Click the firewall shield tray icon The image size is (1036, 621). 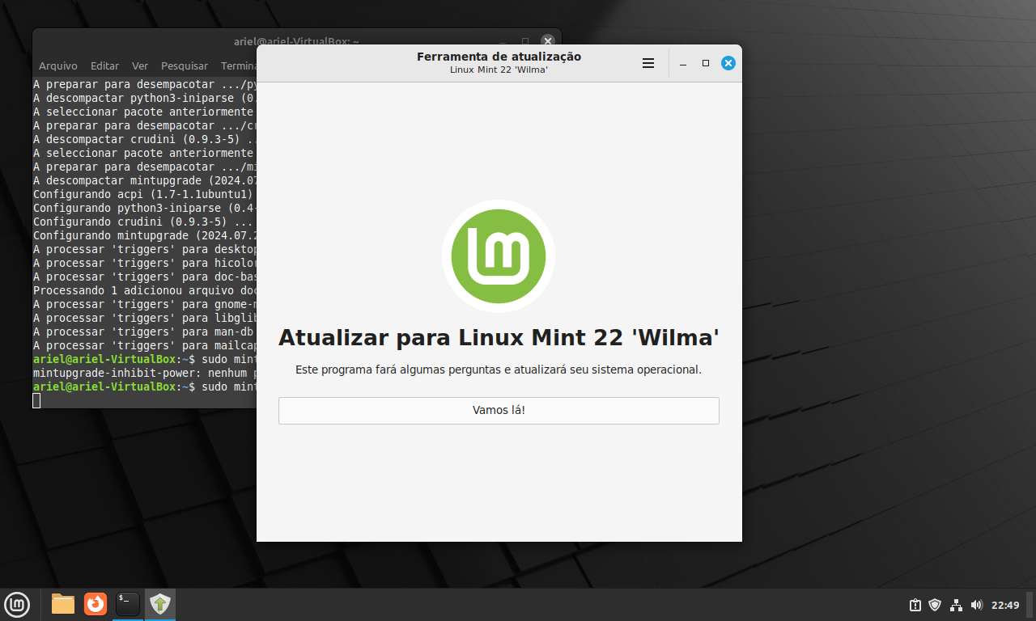935,604
